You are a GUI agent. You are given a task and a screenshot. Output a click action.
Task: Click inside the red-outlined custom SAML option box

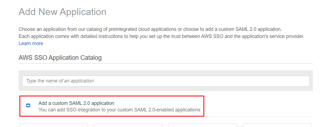pos(112,106)
